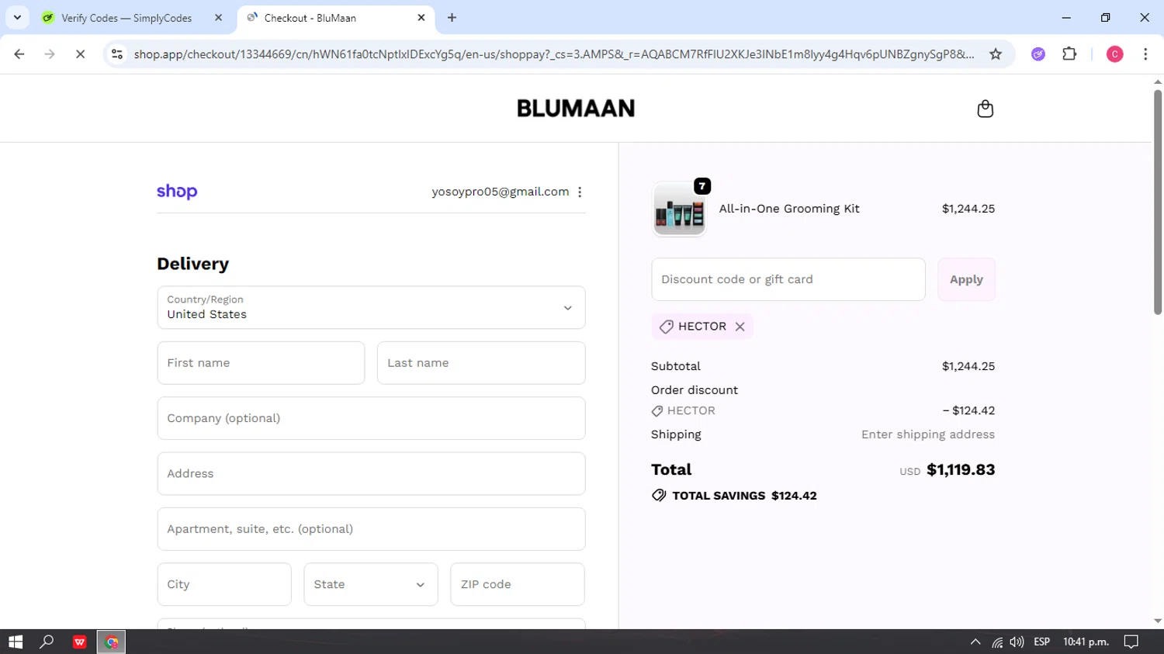1164x654 pixels.
Task: Click the BLUMAAN store logo
Action: (576, 109)
